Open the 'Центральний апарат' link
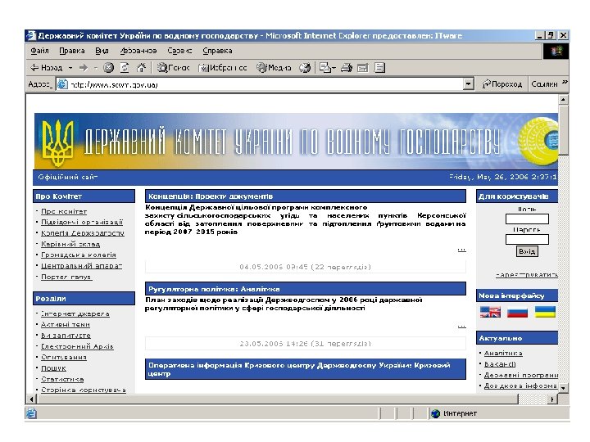The width and height of the screenshot is (590, 442). point(81,266)
